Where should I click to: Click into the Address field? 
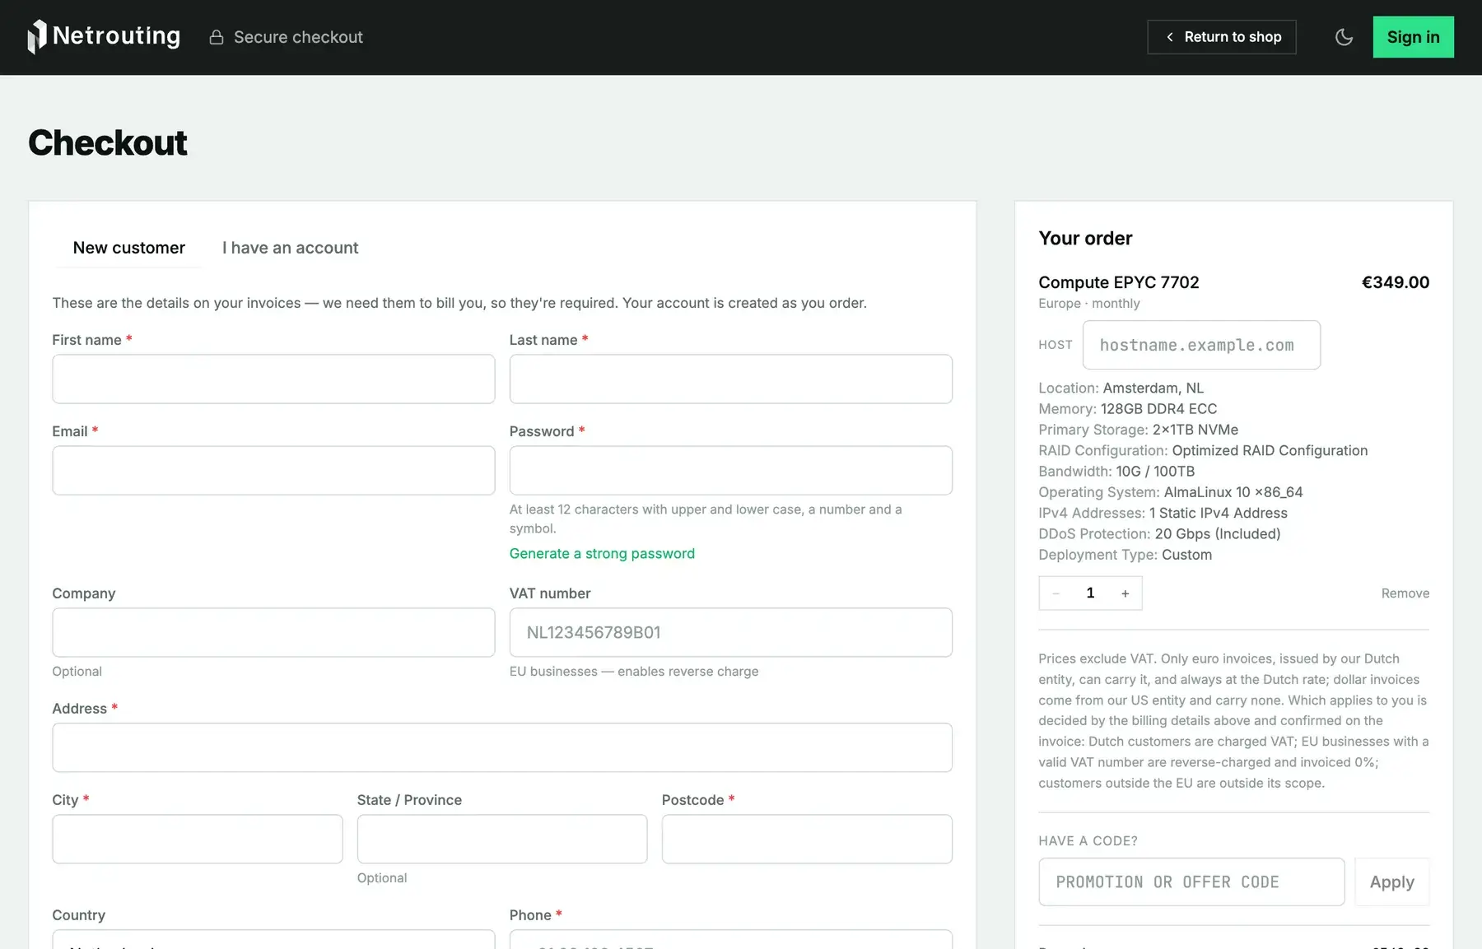click(502, 747)
